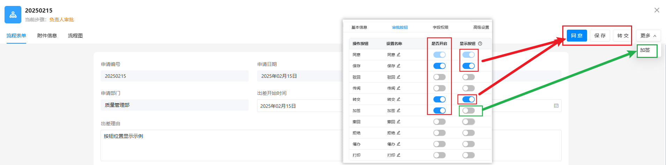Screen dimensions: 666x165
Task: Open the 流程图 tab
Action: pyautogui.click(x=75, y=36)
